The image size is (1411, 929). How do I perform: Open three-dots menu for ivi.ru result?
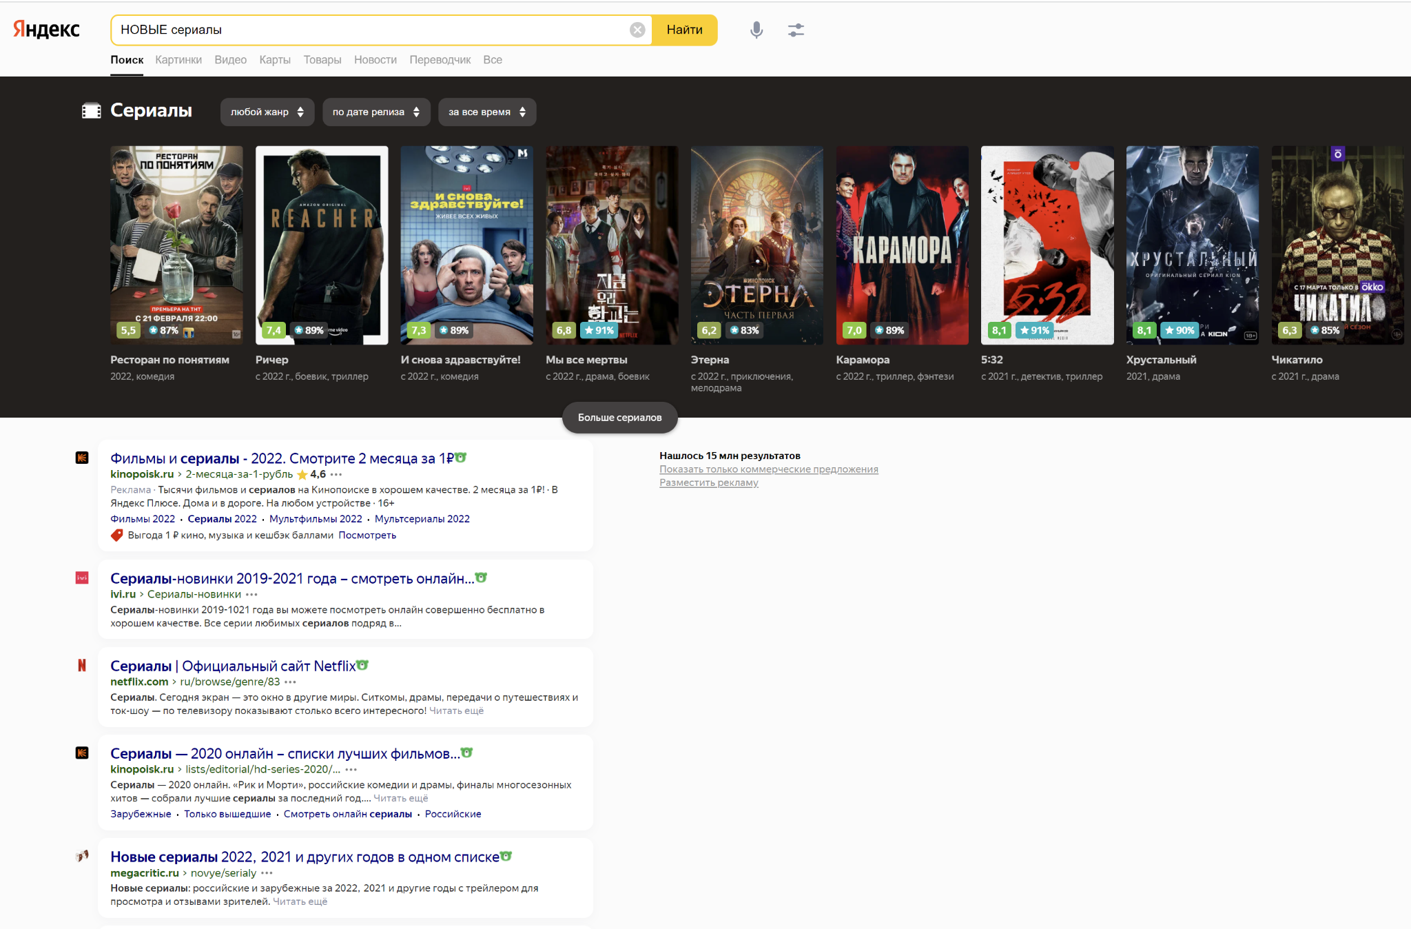tap(251, 595)
